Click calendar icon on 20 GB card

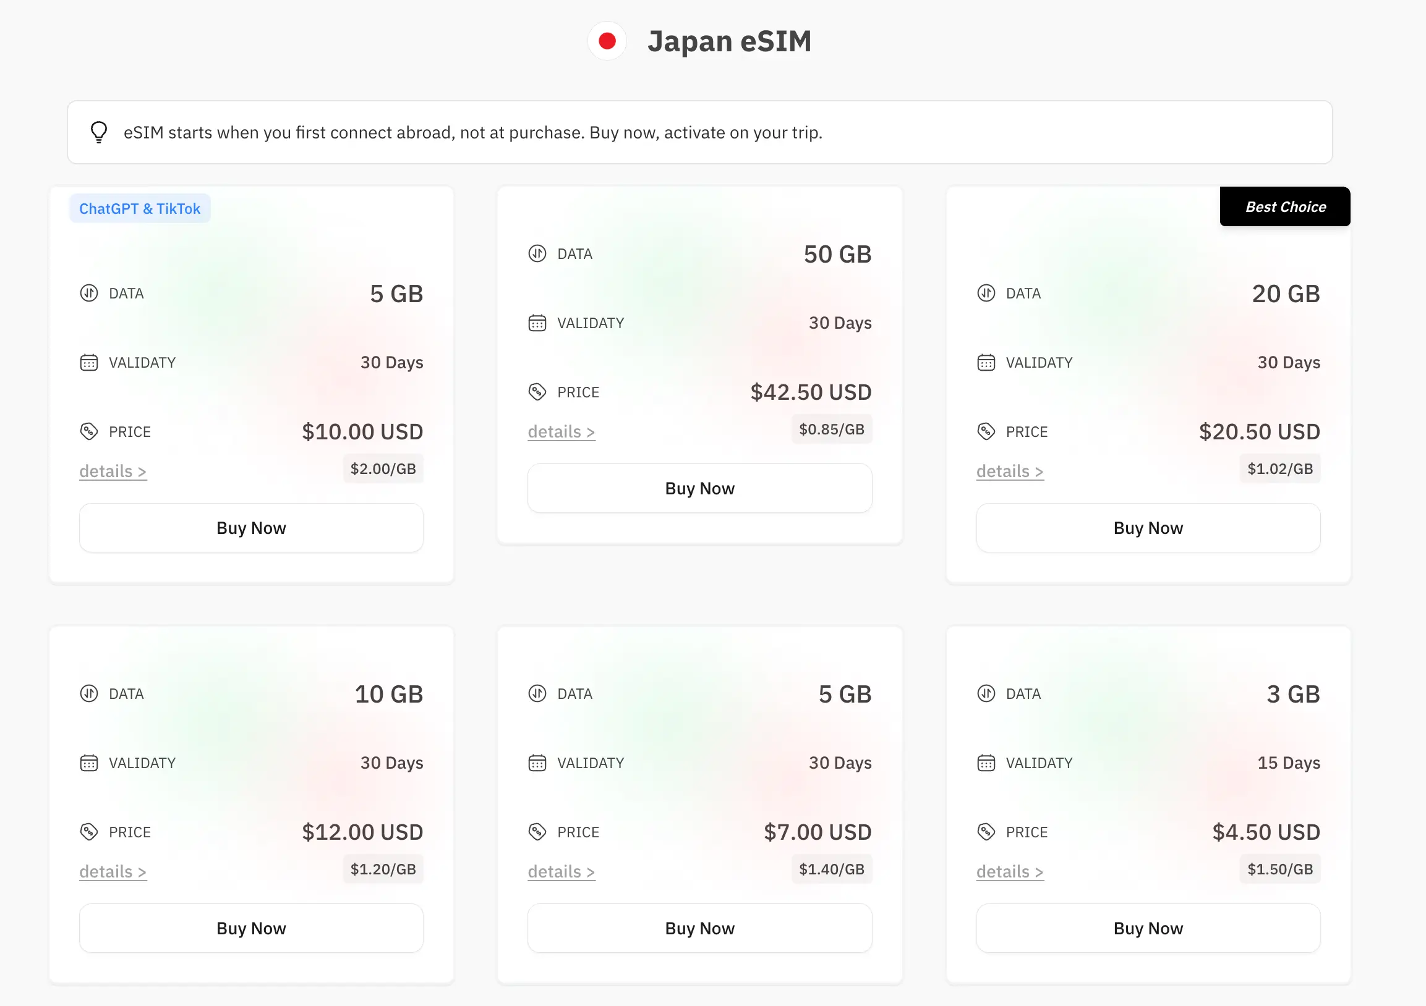coord(986,363)
